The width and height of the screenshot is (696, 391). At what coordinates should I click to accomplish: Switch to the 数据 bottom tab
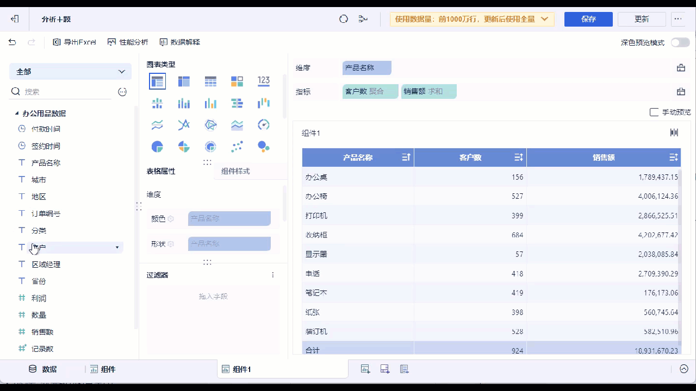pos(42,369)
